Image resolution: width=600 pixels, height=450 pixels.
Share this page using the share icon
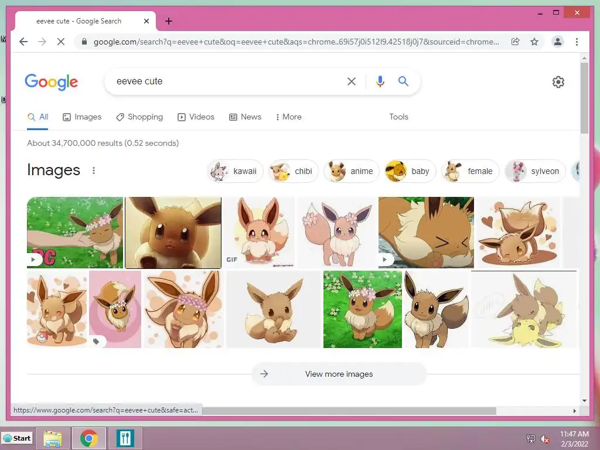coord(516,42)
